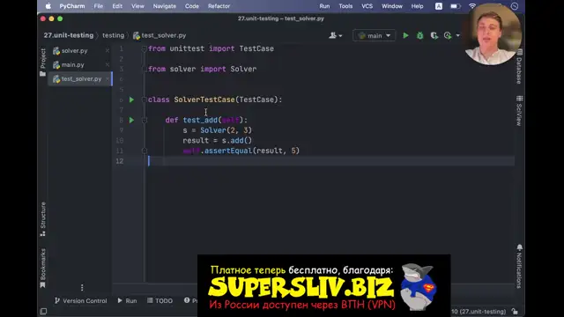Open the Bookmarks tool window
The height and width of the screenshot is (317, 564).
click(43, 268)
